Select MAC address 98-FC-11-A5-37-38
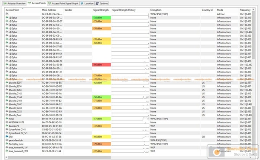Image resolution: width=260 pixels, height=160 pixels. [x=52, y=137]
